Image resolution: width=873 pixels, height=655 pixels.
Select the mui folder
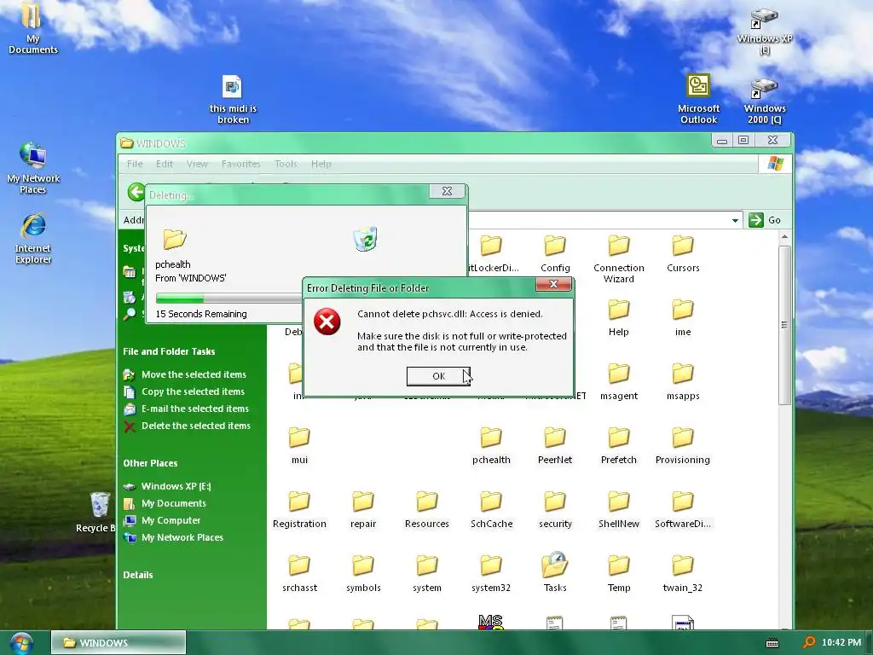pos(299,446)
